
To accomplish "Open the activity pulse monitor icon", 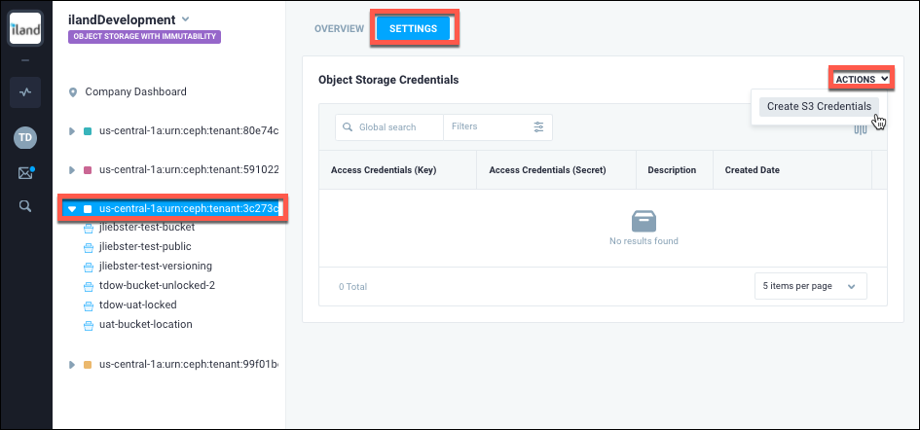I will [x=25, y=92].
